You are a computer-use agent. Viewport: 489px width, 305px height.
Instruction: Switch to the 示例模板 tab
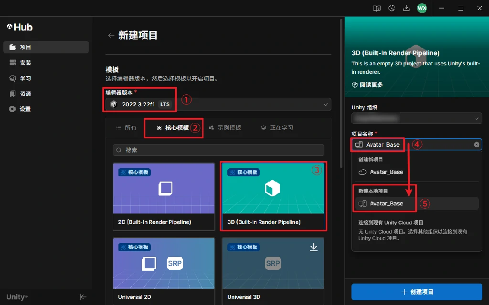point(225,128)
